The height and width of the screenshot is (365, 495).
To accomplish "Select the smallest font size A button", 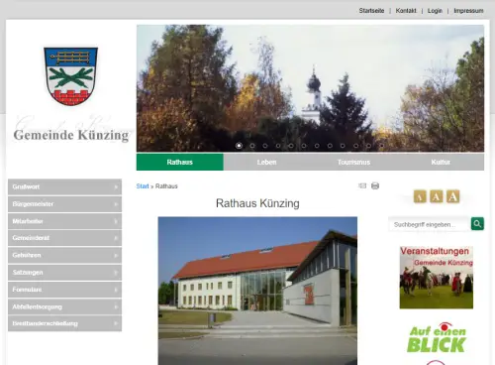I will (420, 196).
